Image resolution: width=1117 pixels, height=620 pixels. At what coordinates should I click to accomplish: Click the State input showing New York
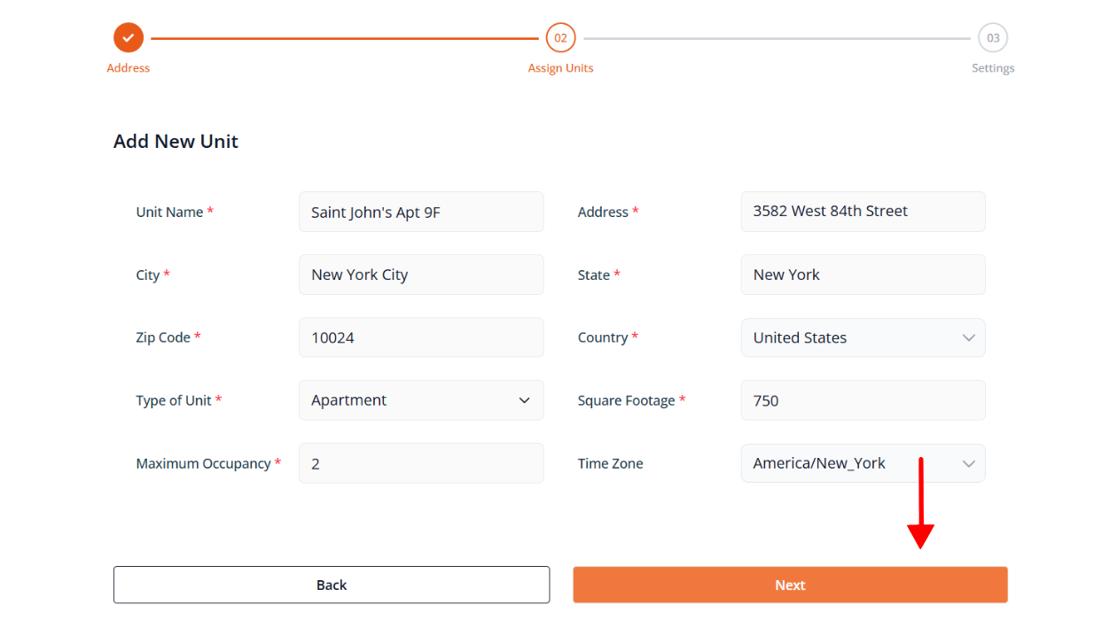pyautogui.click(x=863, y=275)
